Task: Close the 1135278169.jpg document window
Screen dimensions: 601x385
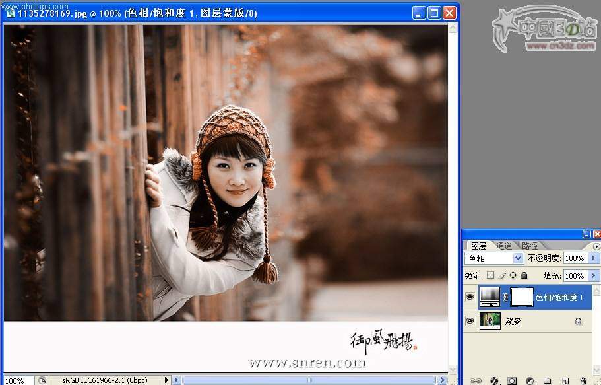Action: coord(450,13)
